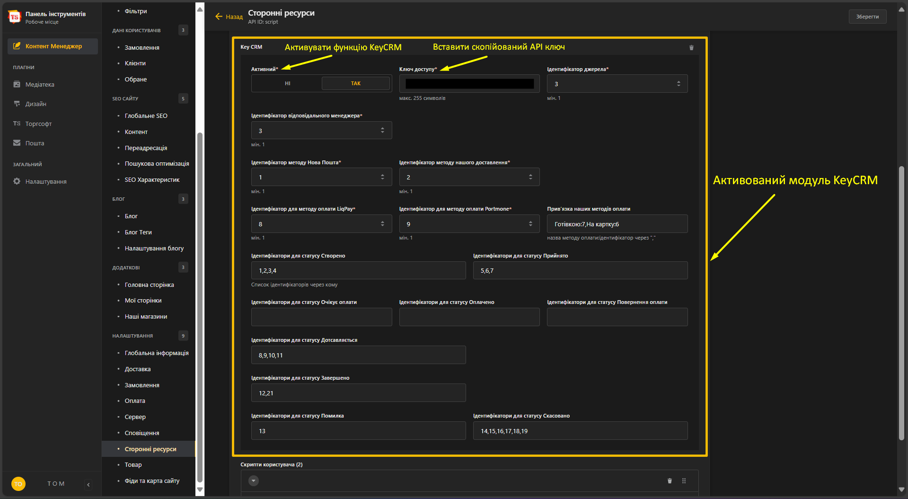Click the Назад link

[x=234, y=17]
